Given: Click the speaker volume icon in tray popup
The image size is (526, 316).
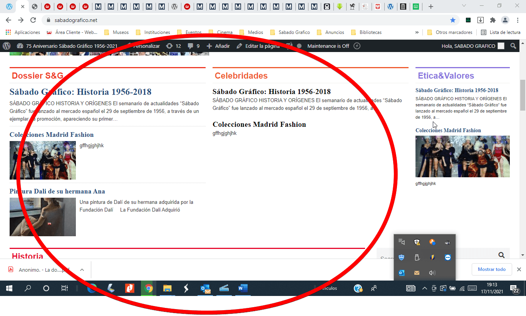Looking at the screenshot, I should (x=432, y=273).
